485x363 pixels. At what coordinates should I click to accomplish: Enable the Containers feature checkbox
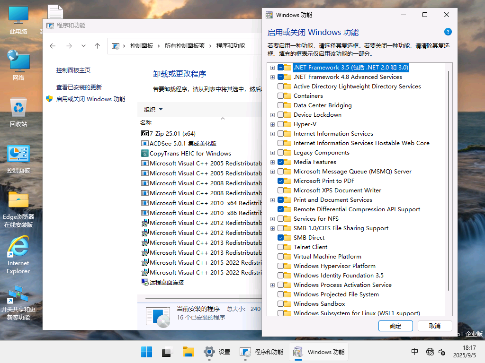[280, 95]
